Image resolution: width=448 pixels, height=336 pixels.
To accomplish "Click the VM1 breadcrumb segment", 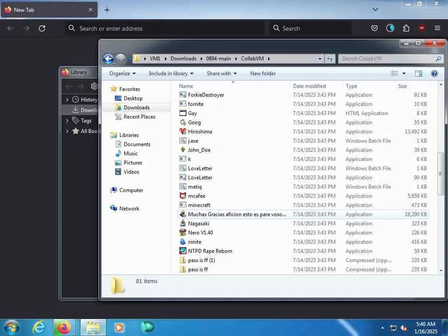I will (x=155, y=59).
